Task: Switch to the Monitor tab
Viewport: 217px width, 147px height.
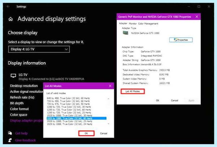Action: 133,23
